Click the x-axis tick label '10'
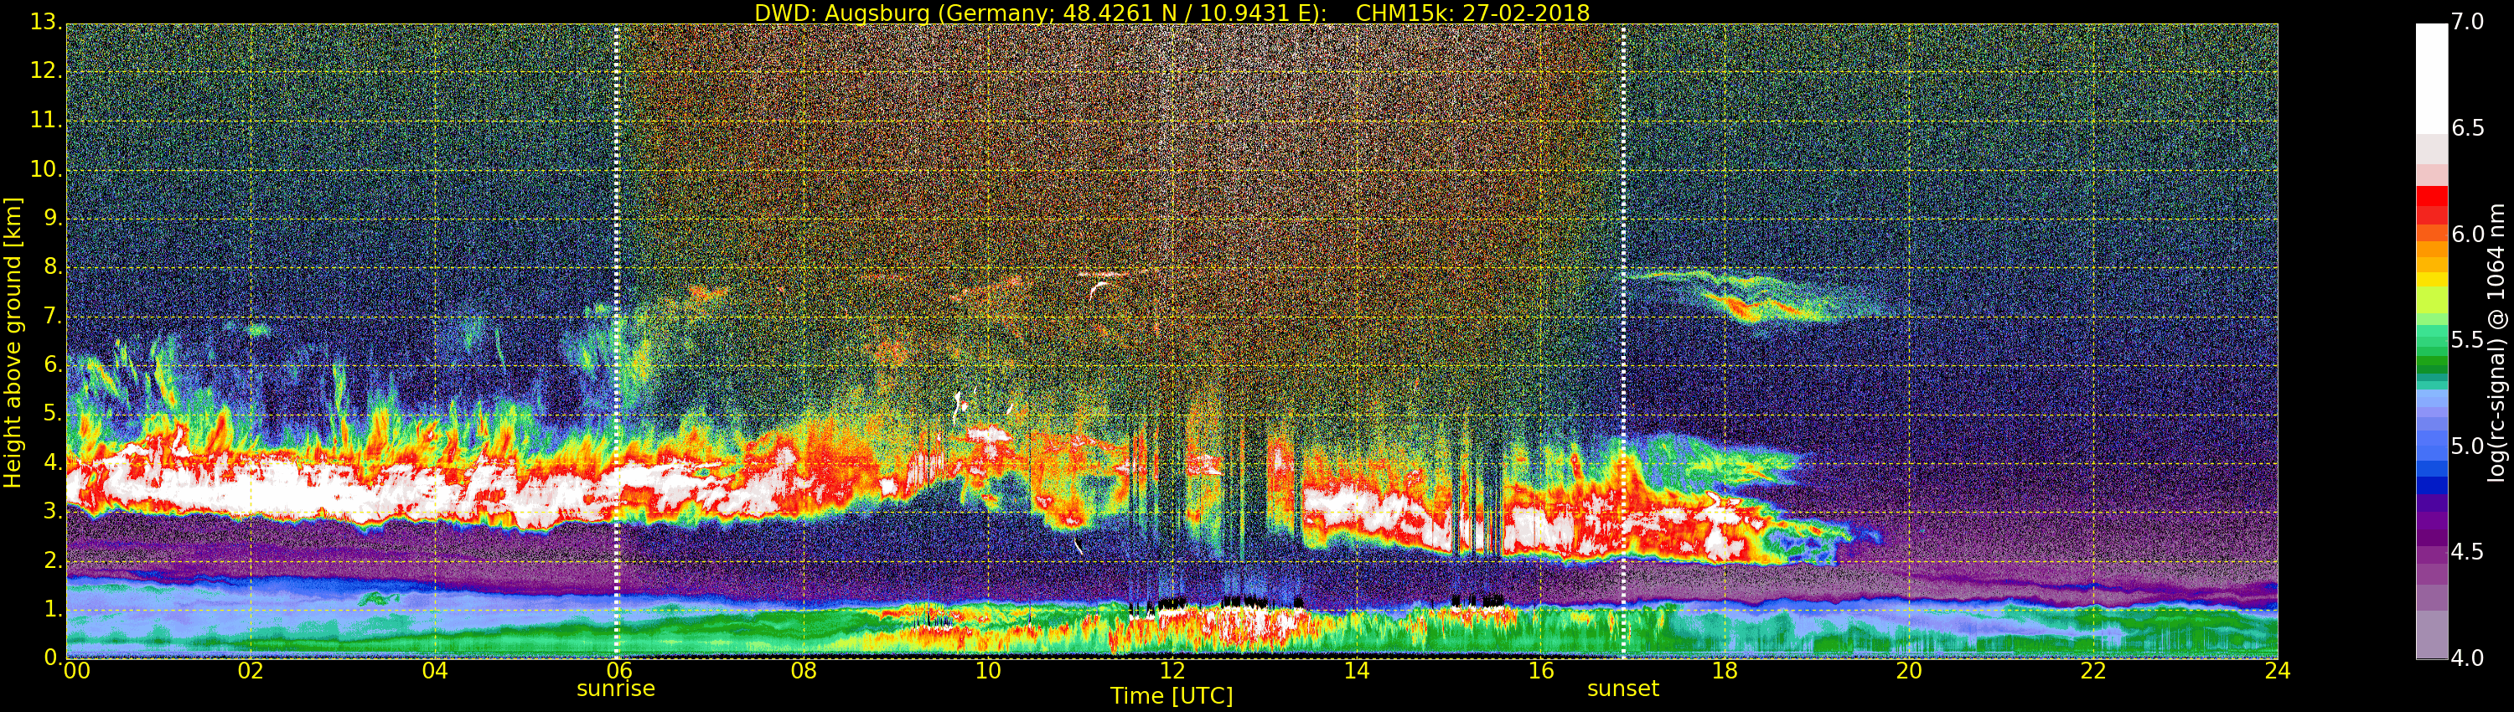 pos(988,671)
